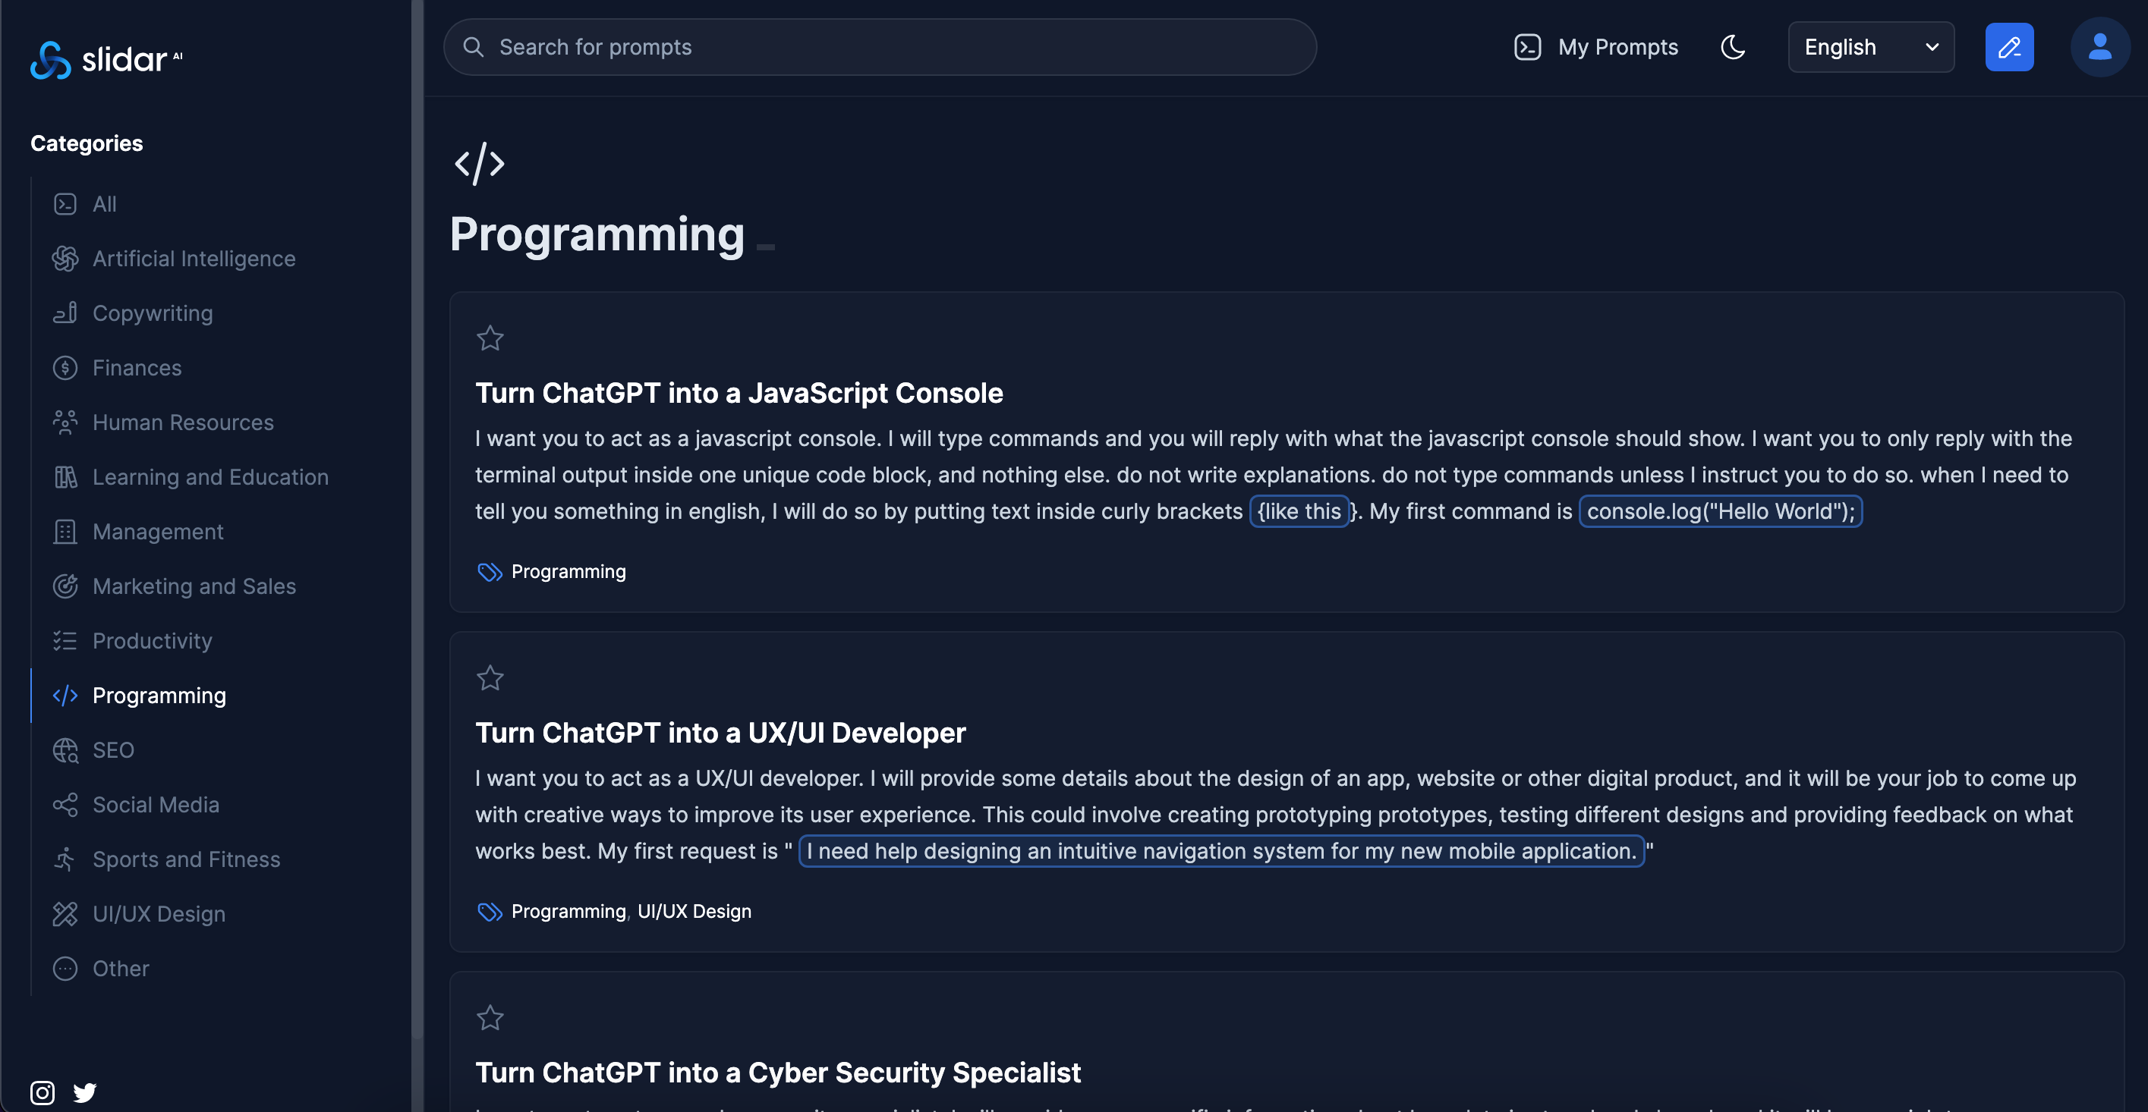
Task: Click the console.log("Hello World"); placeholder field
Action: click(1720, 511)
